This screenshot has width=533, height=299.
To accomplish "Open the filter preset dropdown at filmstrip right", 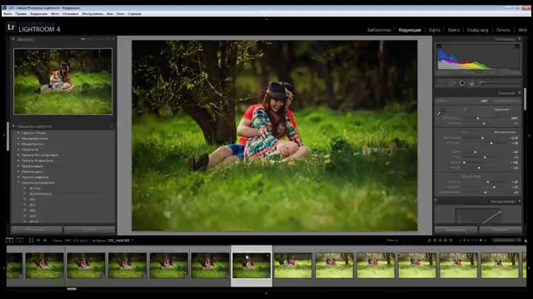I will click(506, 240).
